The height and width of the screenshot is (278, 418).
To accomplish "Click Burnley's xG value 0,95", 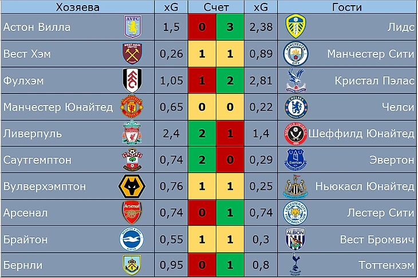I will [171, 265].
